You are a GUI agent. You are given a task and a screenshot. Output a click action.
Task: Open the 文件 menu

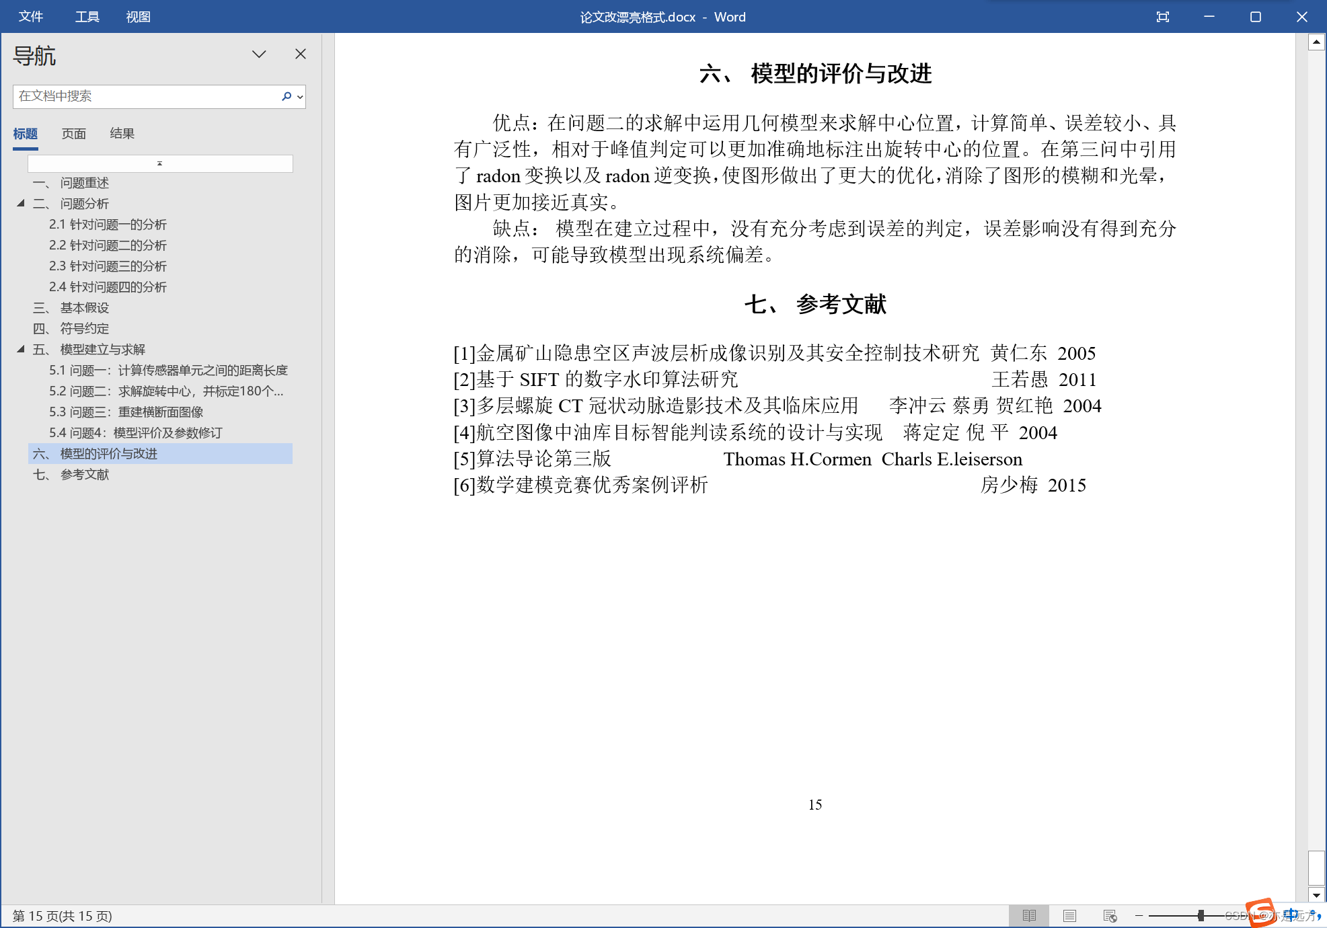tap(31, 17)
